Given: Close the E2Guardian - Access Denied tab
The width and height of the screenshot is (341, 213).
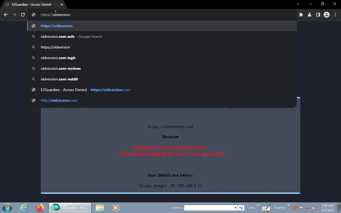Looking at the screenshot, I should [x=62, y=5].
